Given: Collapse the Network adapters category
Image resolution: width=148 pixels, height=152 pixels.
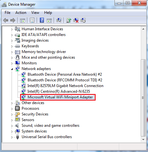Looking at the screenshot, I should tap(12, 69).
